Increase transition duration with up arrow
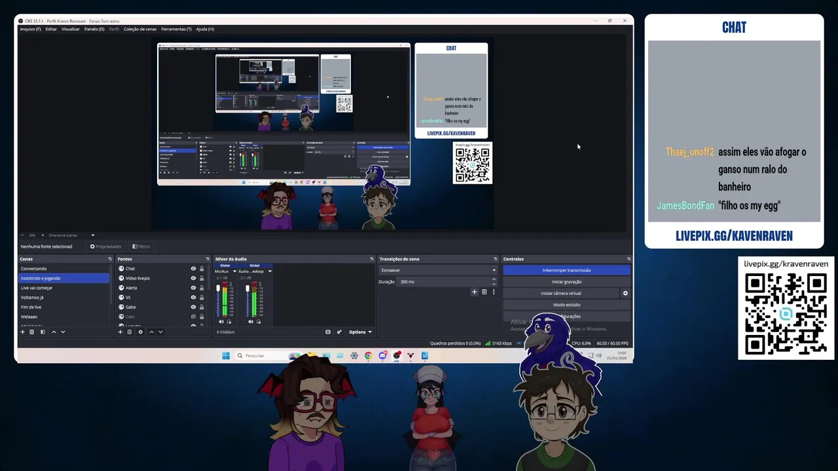The height and width of the screenshot is (471, 838). (x=494, y=279)
